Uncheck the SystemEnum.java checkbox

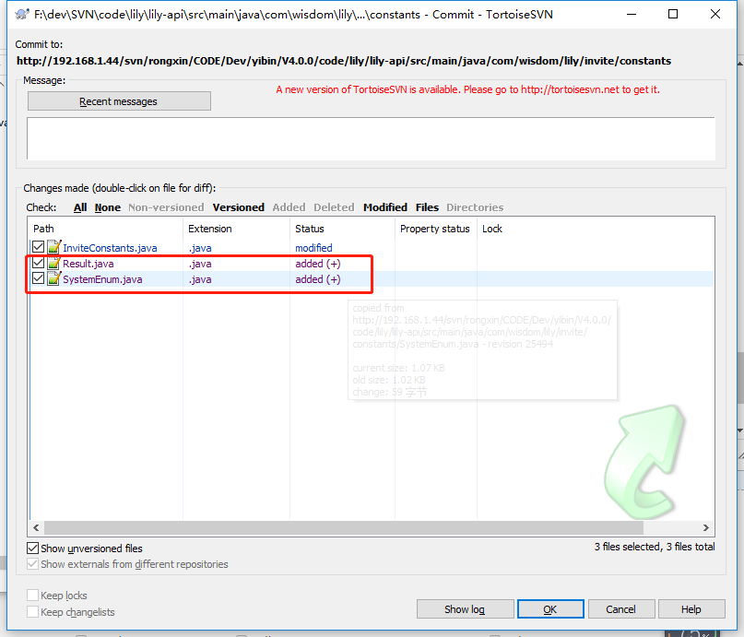tap(38, 279)
